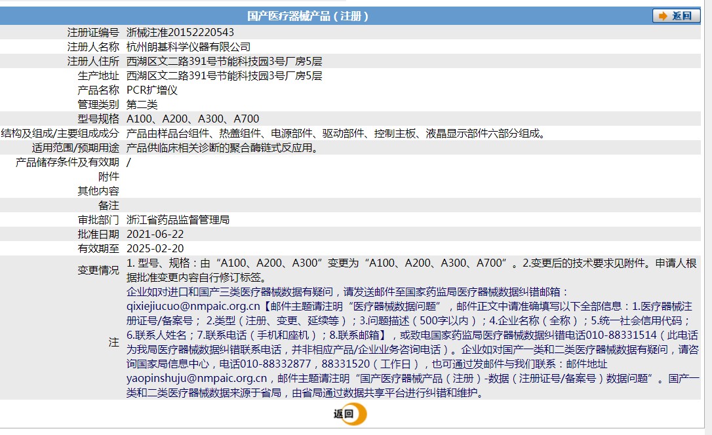Click the 审批部门 field label

pos(98,220)
